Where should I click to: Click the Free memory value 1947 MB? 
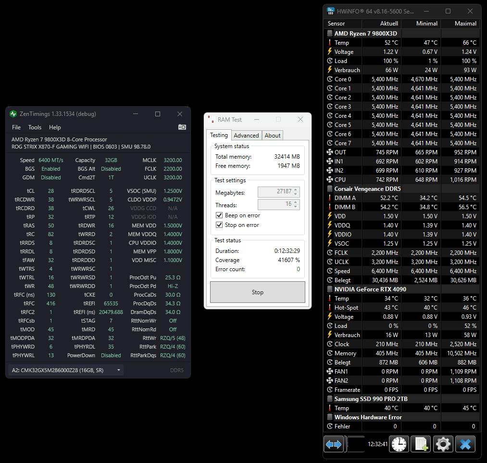point(288,166)
